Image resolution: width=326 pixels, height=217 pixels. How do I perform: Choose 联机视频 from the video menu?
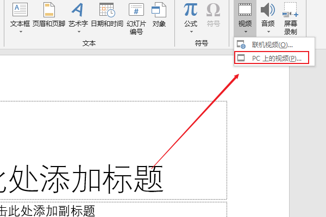point(272,44)
